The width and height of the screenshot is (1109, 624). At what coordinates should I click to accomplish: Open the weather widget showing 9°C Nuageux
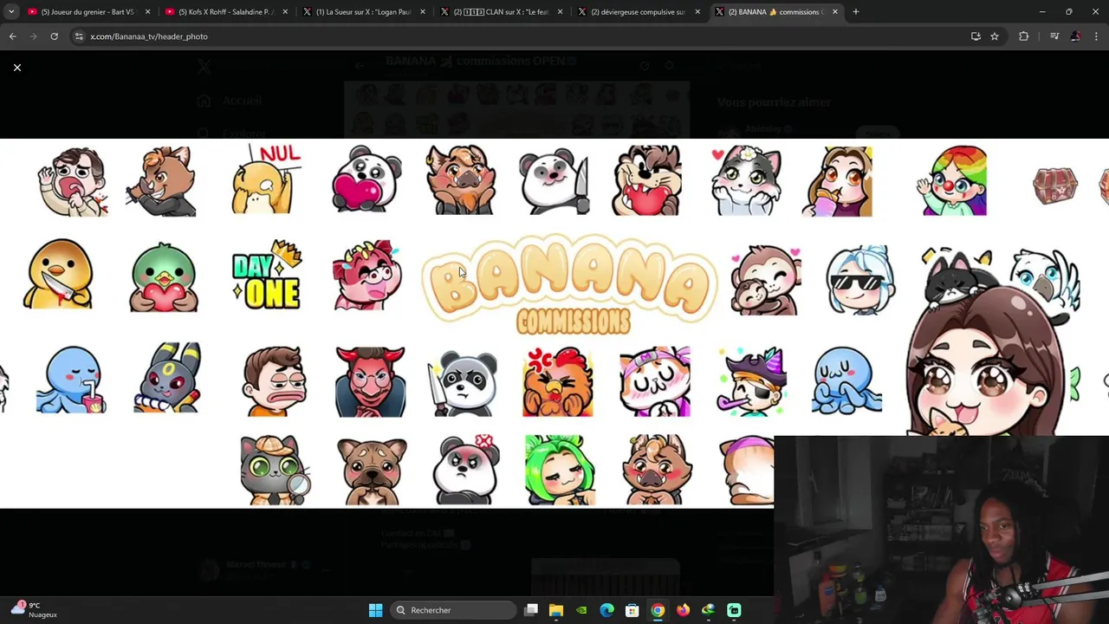[x=35, y=609]
